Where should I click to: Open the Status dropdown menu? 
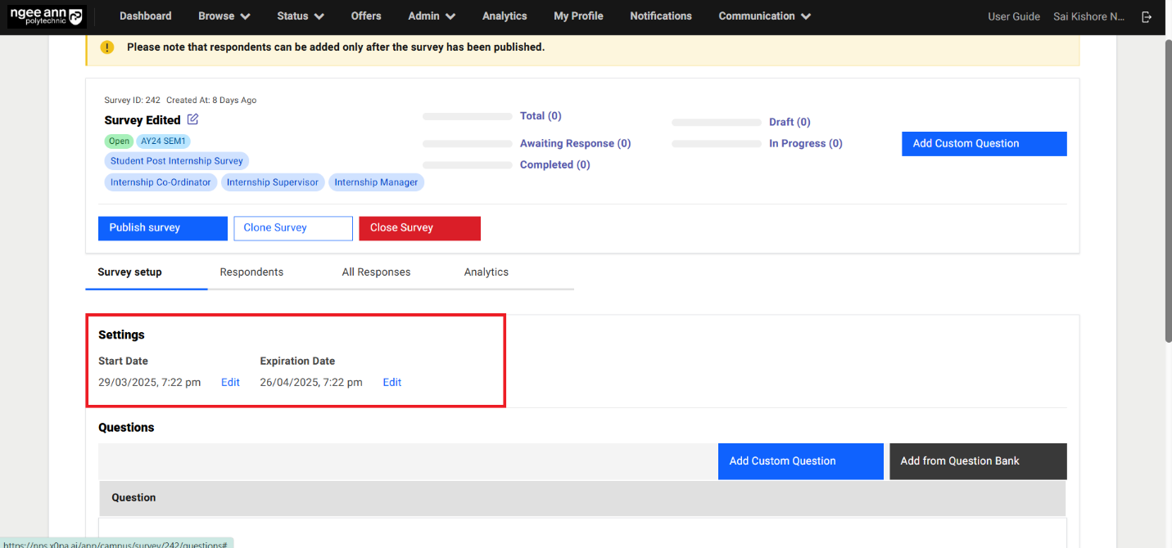click(300, 16)
